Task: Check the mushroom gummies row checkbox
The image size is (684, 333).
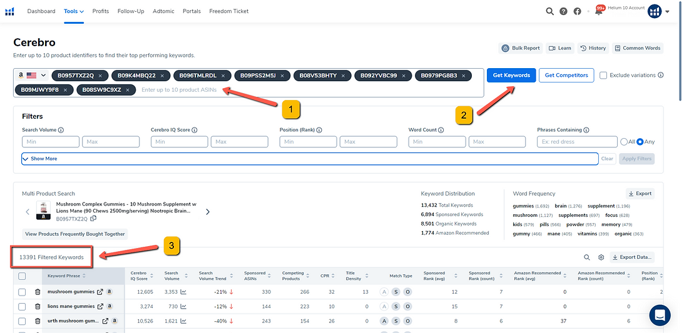Action: click(23, 292)
